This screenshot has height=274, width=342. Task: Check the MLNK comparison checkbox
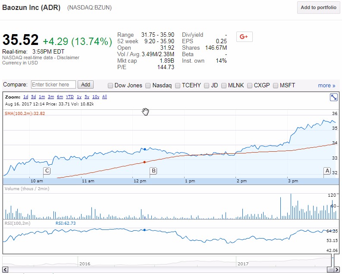coord(224,86)
